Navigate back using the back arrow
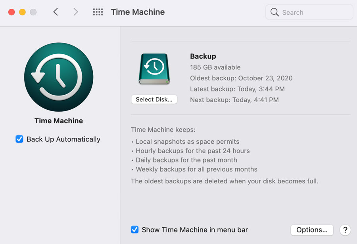357x244 pixels. (x=56, y=12)
